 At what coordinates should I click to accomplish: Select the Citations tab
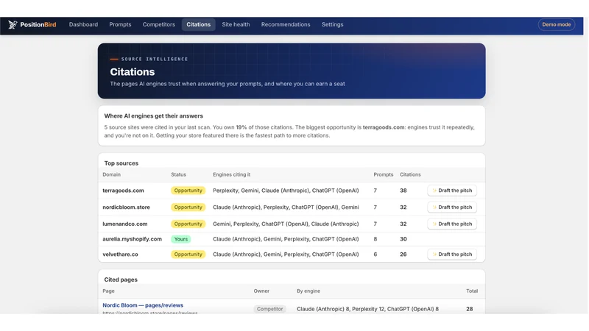(x=198, y=24)
